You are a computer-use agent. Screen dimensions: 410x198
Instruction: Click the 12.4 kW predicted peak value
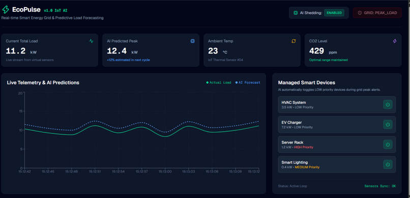pos(122,51)
